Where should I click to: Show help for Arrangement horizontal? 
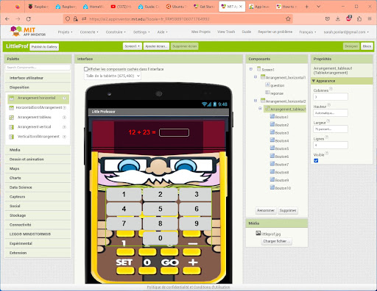pyautogui.click(x=64, y=98)
